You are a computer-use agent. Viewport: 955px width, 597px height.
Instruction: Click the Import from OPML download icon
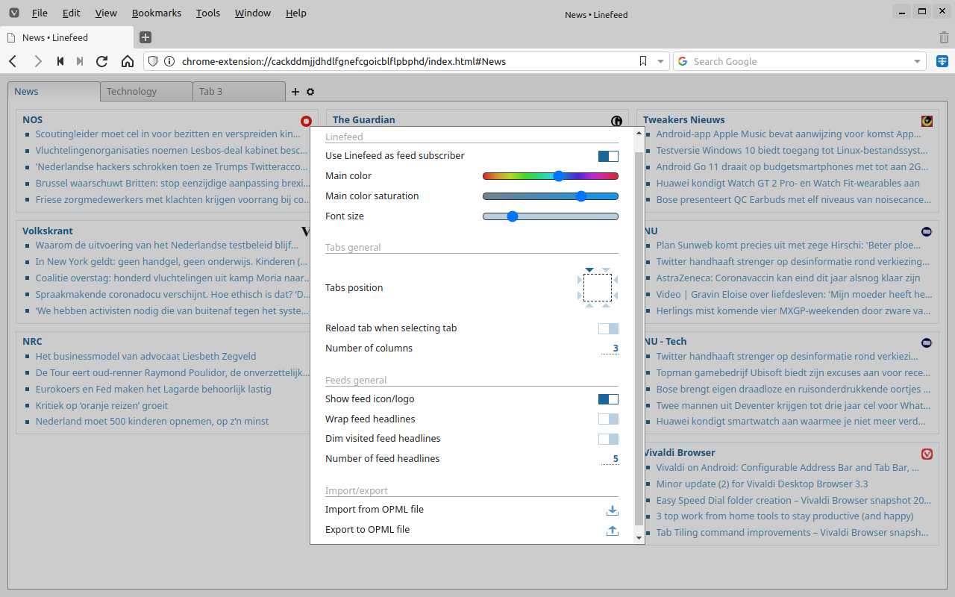613,510
